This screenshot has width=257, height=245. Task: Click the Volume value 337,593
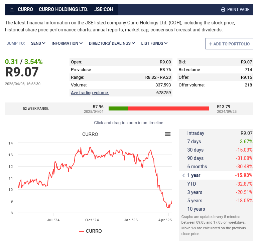pos(163,85)
